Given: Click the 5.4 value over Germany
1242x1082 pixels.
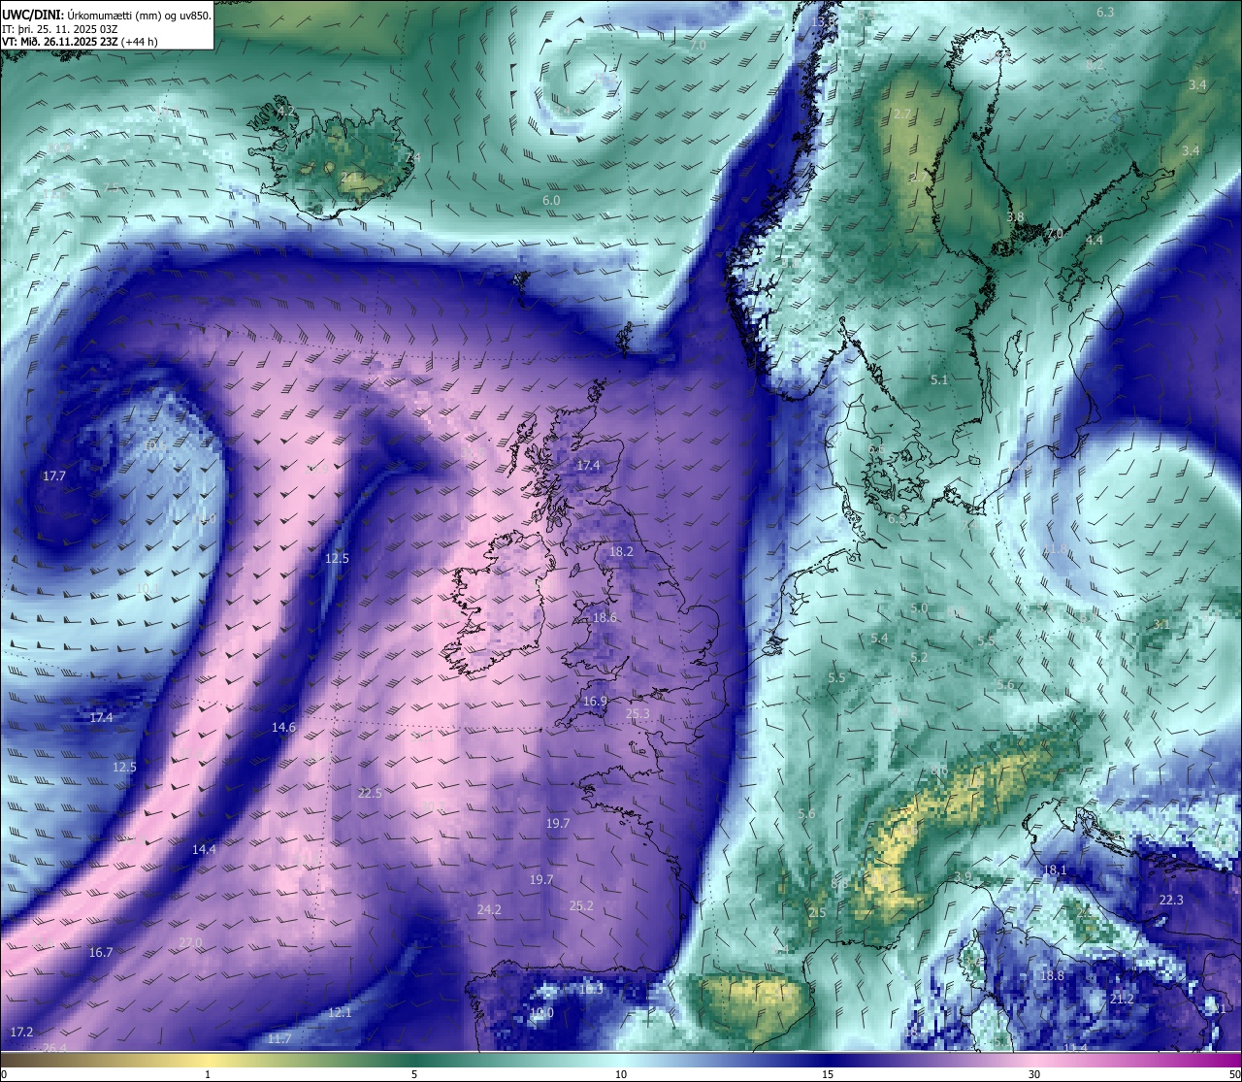Looking at the screenshot, I should pos(879,638).
